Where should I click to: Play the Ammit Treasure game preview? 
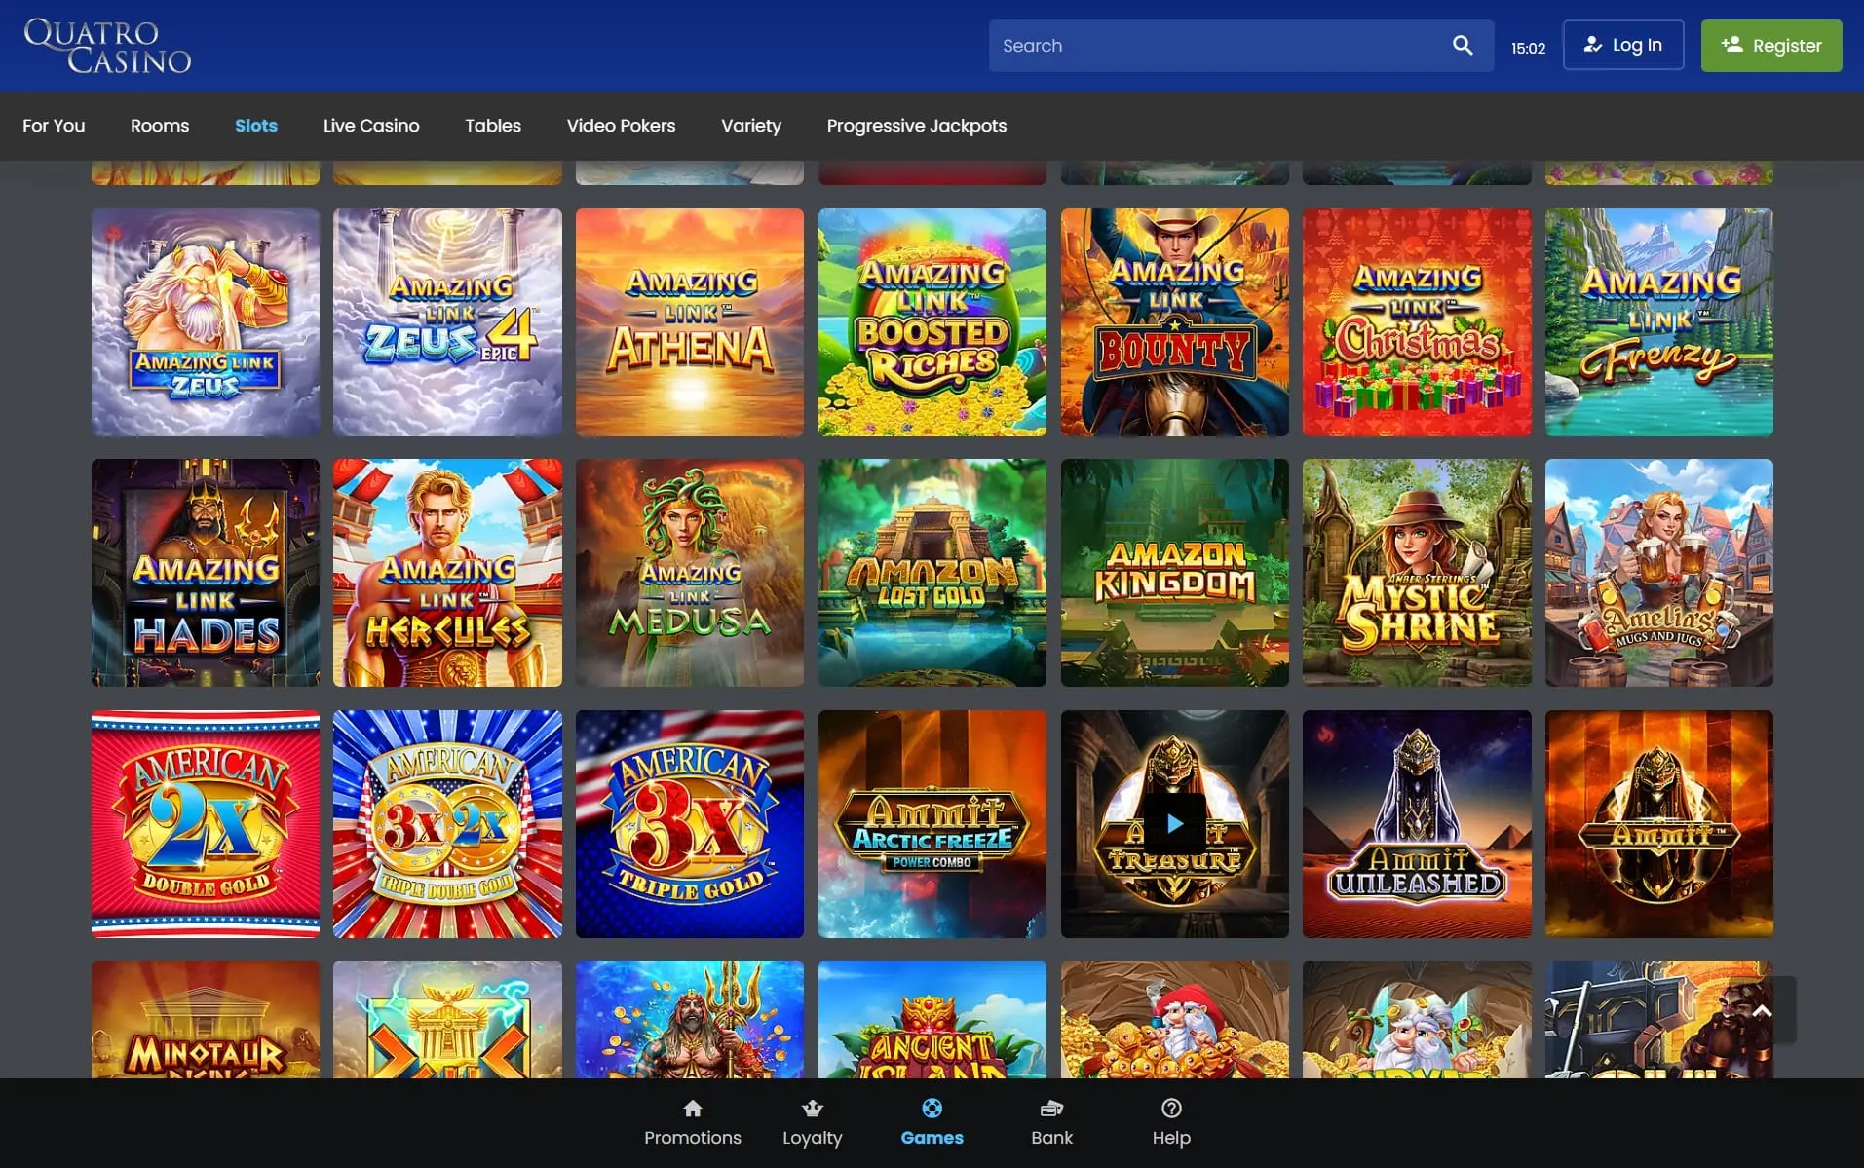tap(1174, 824)
